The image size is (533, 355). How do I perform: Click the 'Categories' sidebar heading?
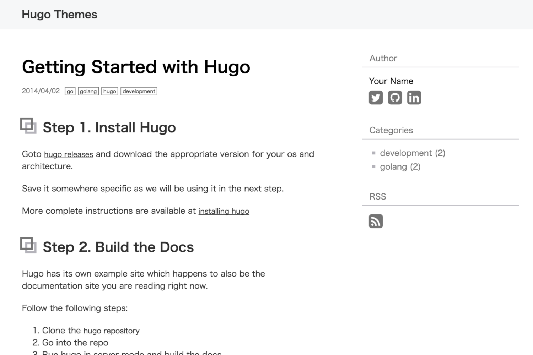391,130
